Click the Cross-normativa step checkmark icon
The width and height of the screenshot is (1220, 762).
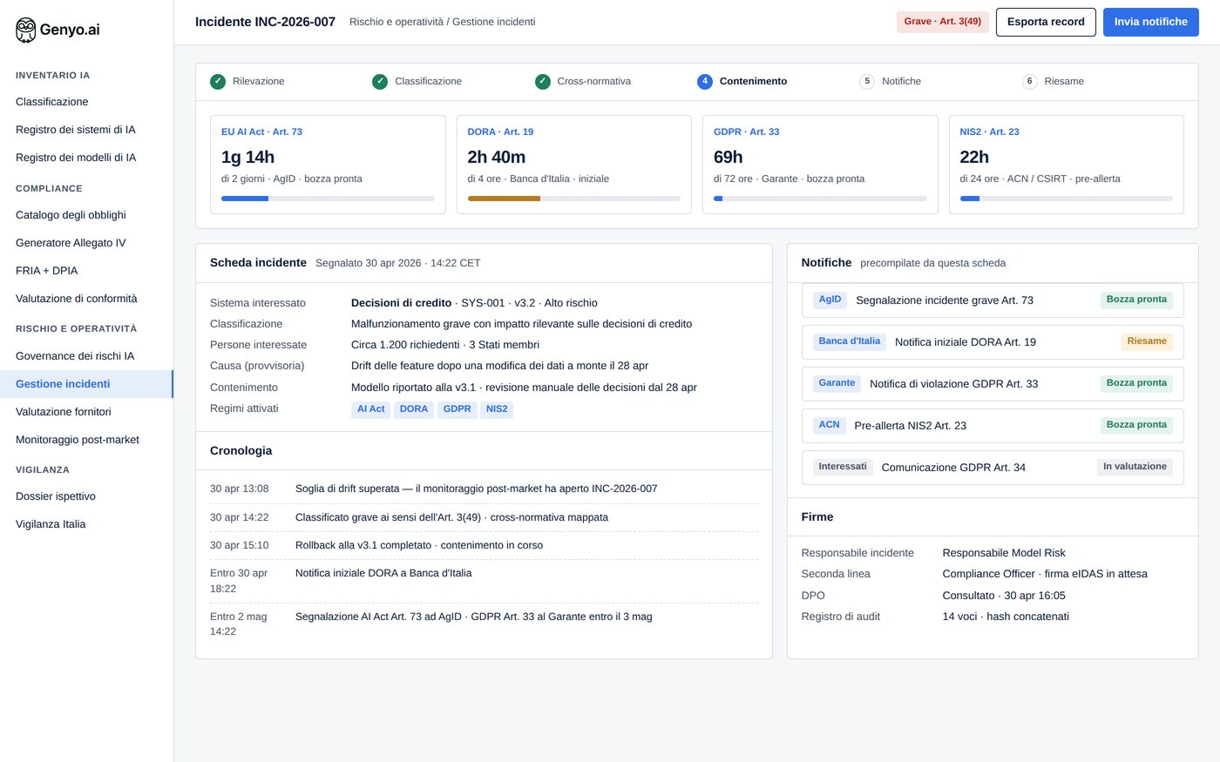(543, 82)
